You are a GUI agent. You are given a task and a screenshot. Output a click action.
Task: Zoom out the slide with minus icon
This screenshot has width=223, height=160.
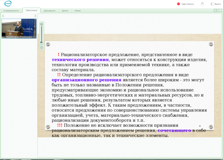click(x=42, y=44)
